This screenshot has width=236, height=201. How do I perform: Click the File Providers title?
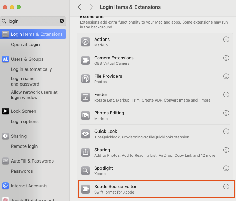(108, 76)
